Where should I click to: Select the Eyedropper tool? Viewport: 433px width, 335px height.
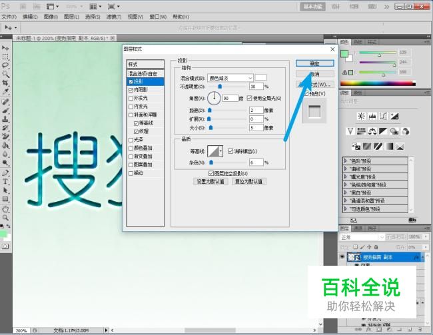click(5, 91)
